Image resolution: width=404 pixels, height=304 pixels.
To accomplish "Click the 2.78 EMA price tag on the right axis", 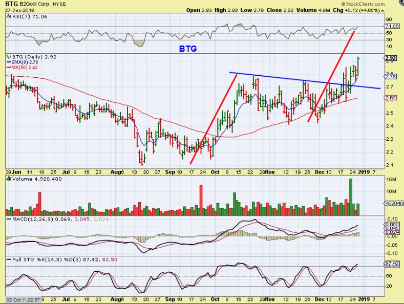I will pyautogui.click(x=391, y=77).
